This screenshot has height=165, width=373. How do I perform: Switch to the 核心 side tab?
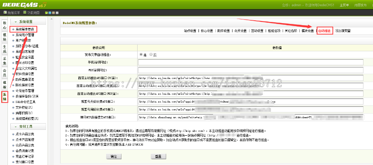coord(5,25)
